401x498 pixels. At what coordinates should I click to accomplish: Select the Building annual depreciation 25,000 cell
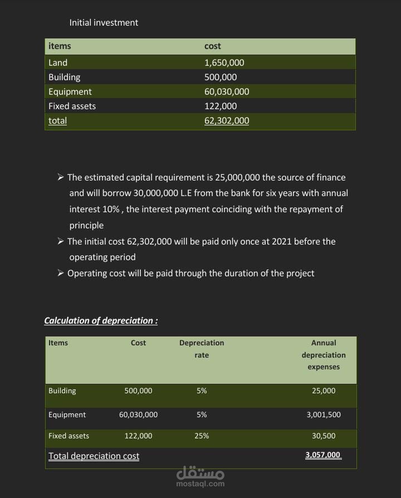coord(324,390)
